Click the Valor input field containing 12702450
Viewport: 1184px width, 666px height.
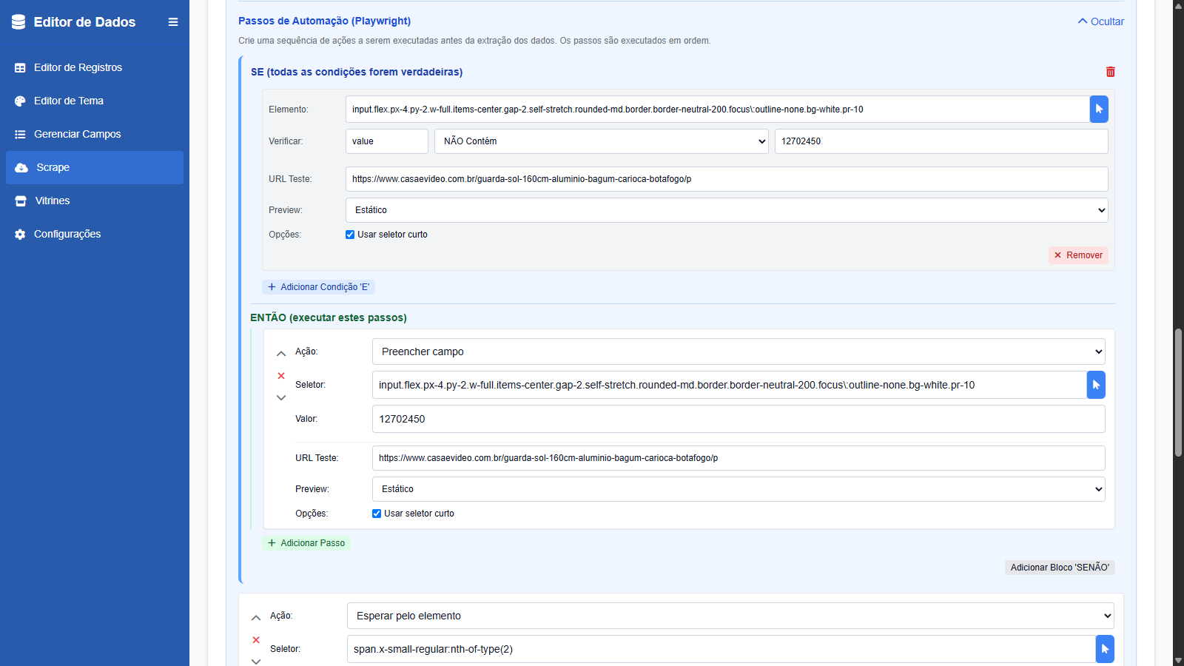click(738, 419)
